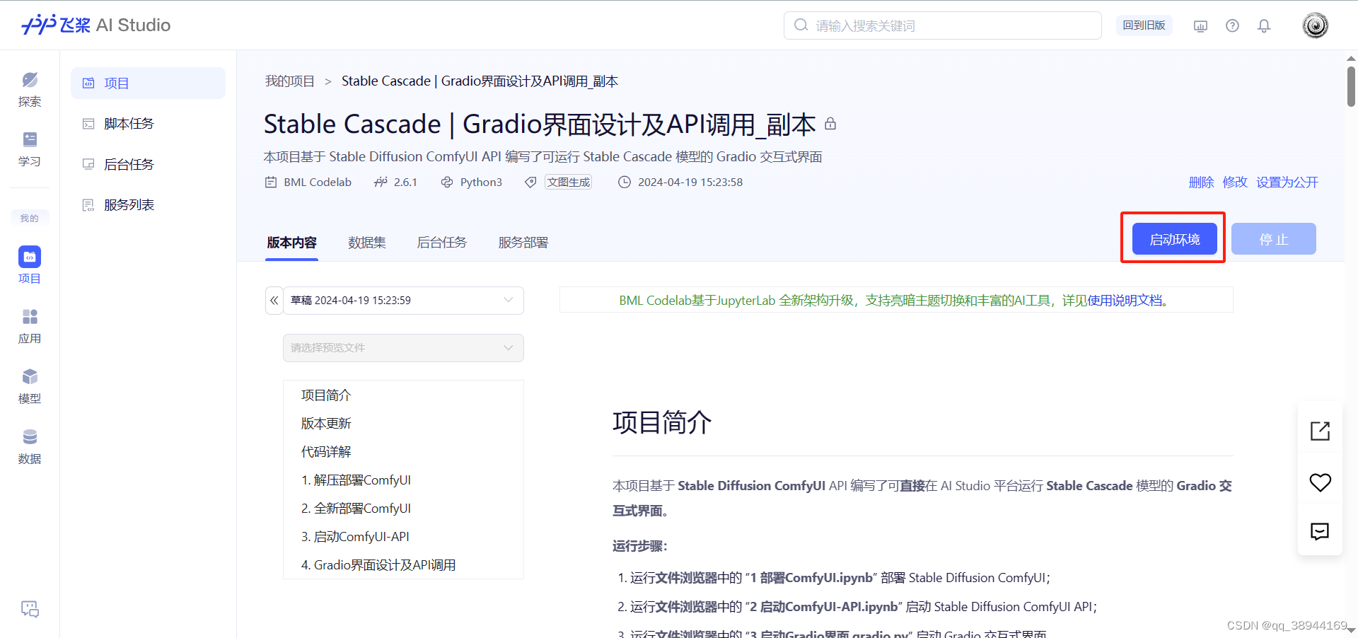Open the feedback chat icon at sidebar bottom

(x=30, y=609)
